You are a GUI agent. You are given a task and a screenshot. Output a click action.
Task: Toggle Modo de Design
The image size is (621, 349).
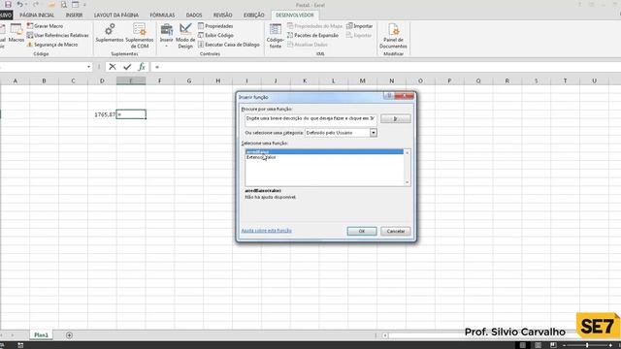[x=185, y=36]
